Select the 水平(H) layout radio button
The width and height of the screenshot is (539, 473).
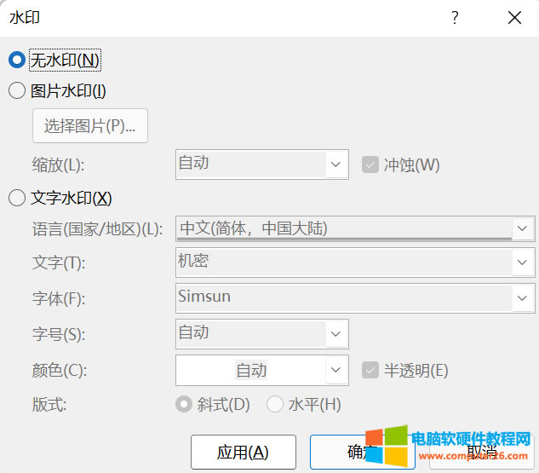coord(275,405)
